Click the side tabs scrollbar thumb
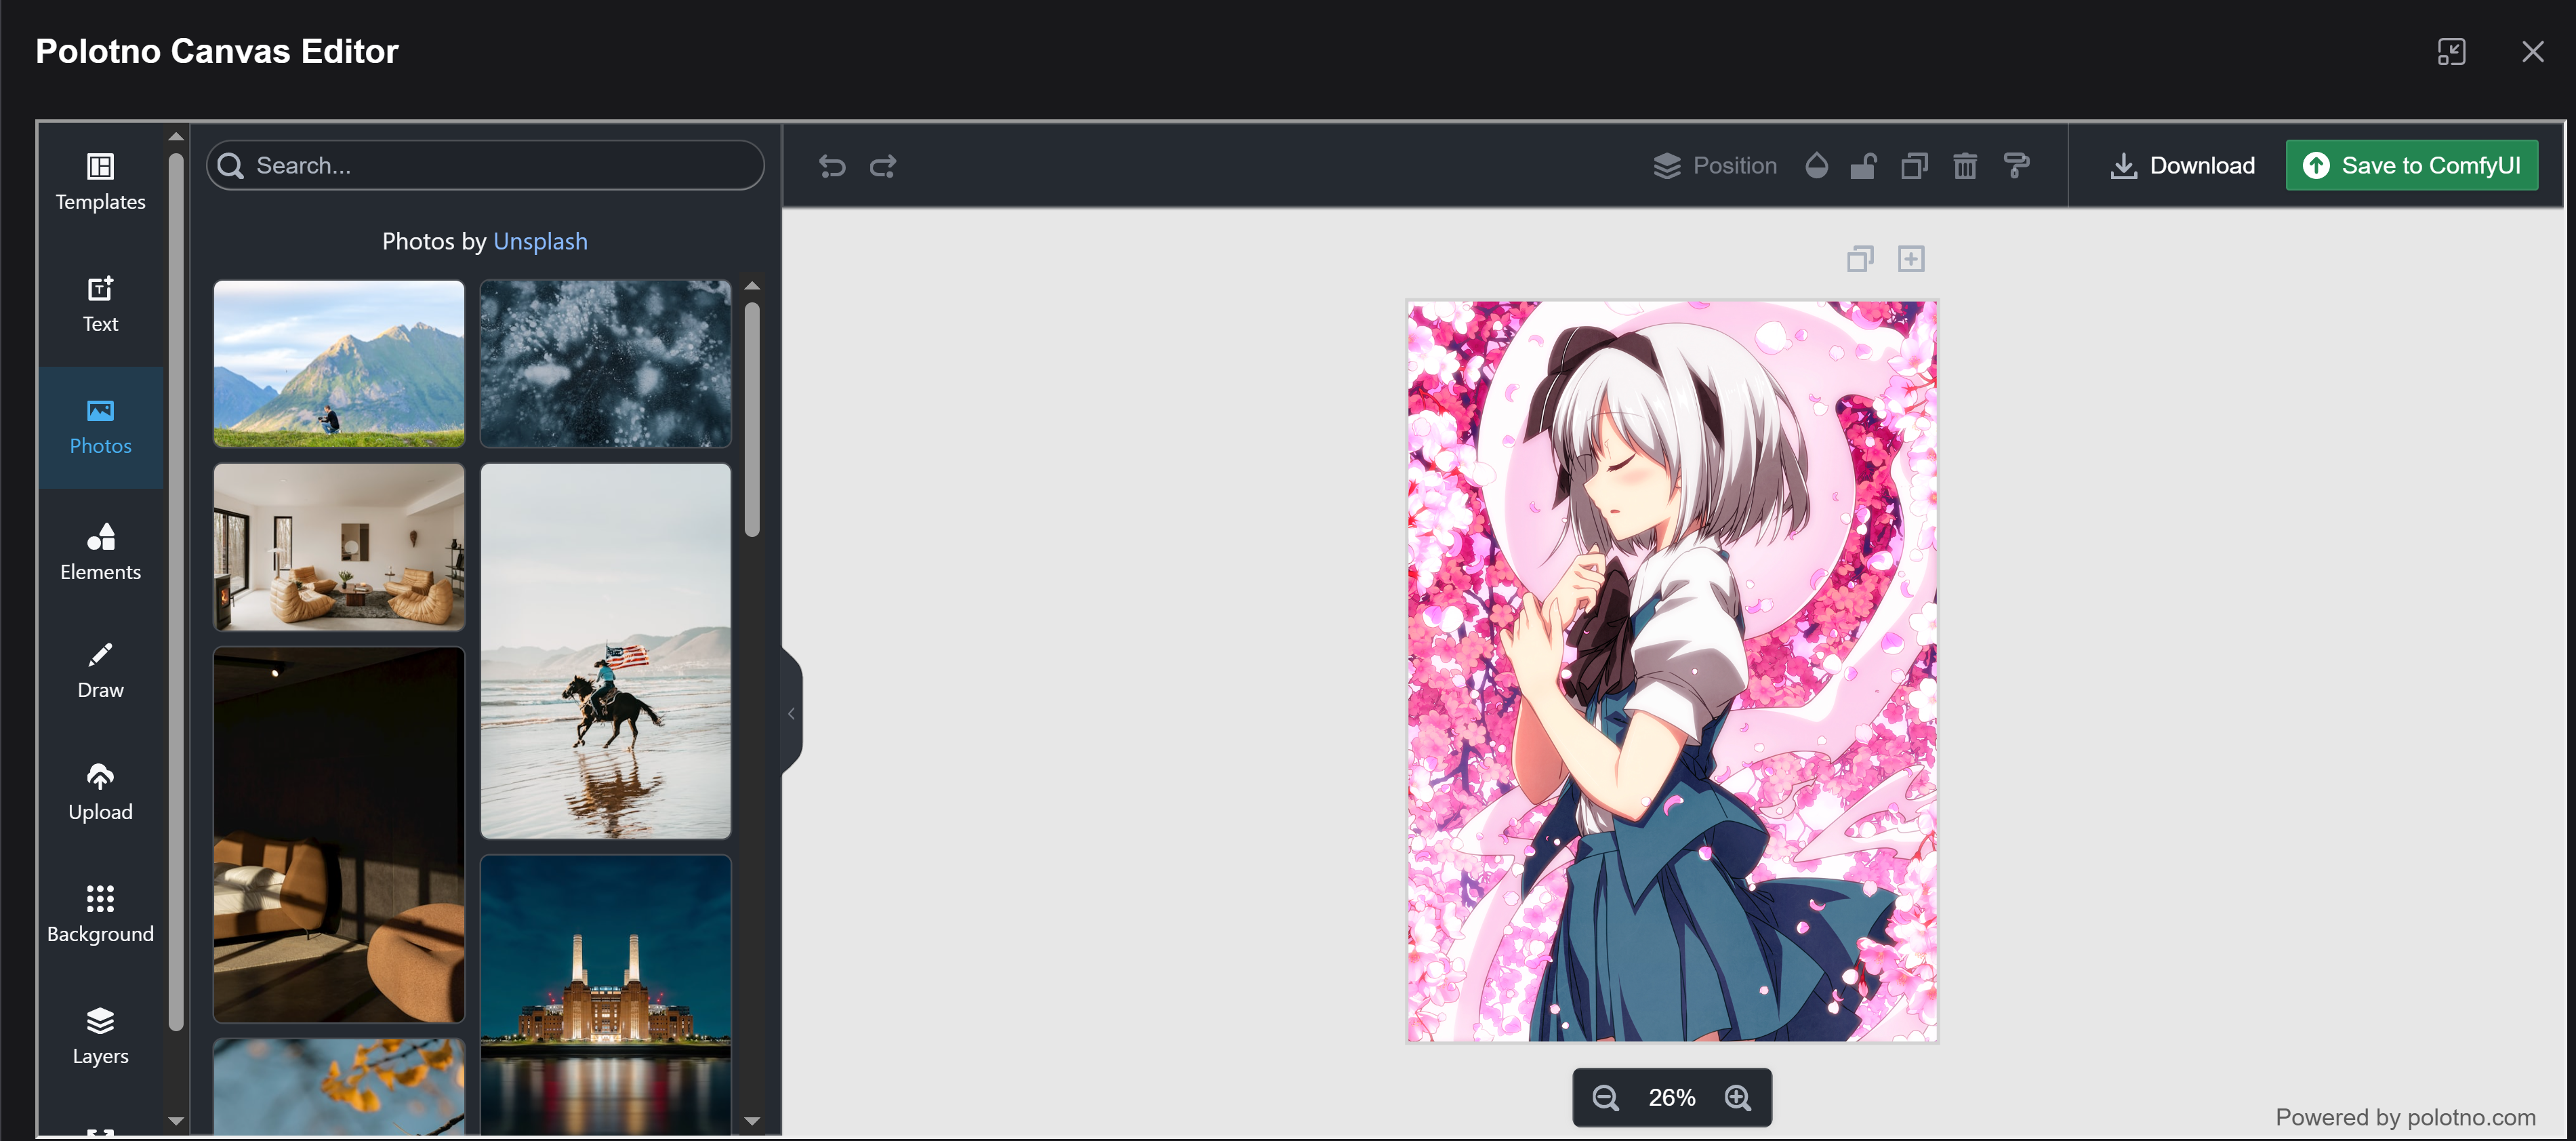This screenshot has width=2576, height=1141. click(176, 591)
